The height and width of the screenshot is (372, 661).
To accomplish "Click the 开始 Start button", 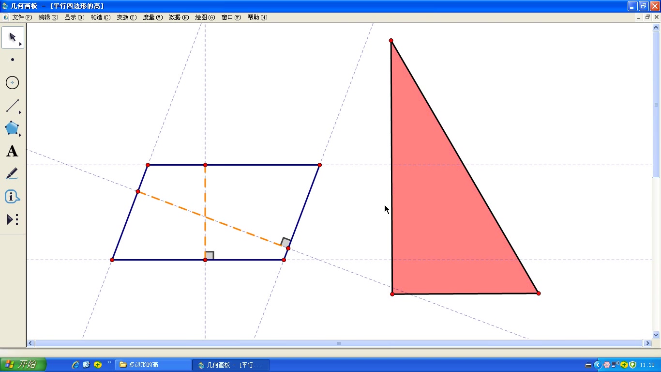I will point(23,365).
